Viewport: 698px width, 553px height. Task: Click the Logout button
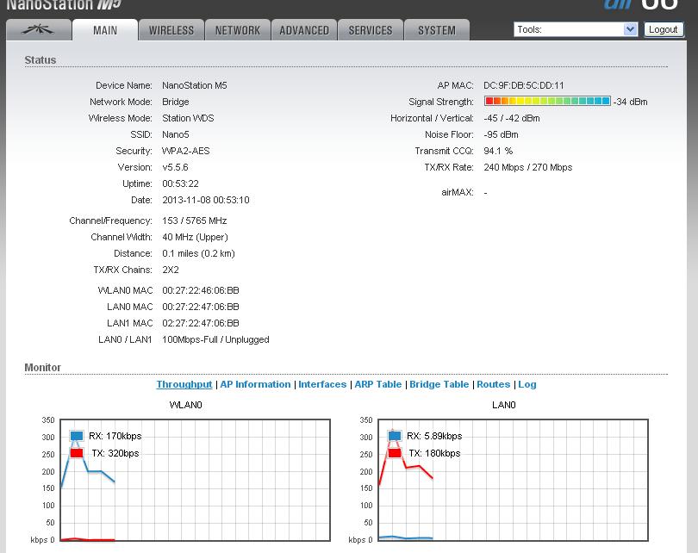coord(664,29)
